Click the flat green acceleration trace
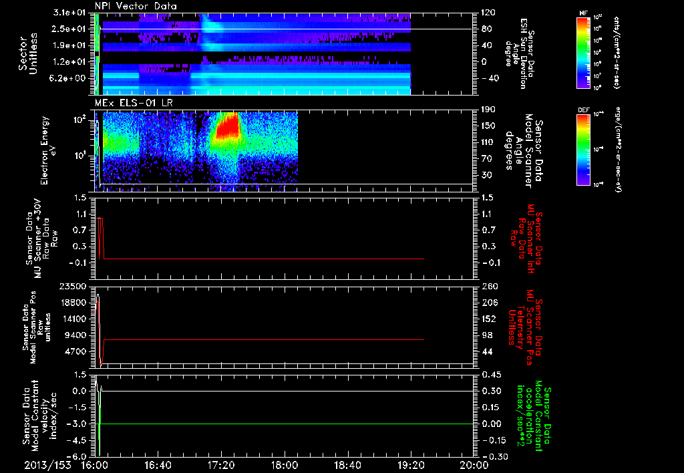Screen dimensions: 684x473 tap(287, 424)
